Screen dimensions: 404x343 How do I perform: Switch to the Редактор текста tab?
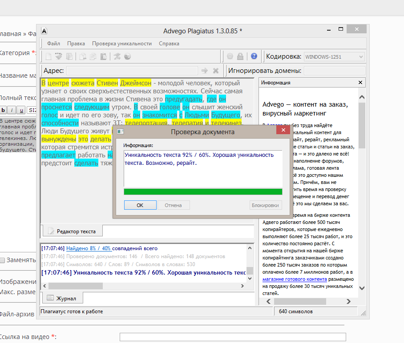point(73,231)
